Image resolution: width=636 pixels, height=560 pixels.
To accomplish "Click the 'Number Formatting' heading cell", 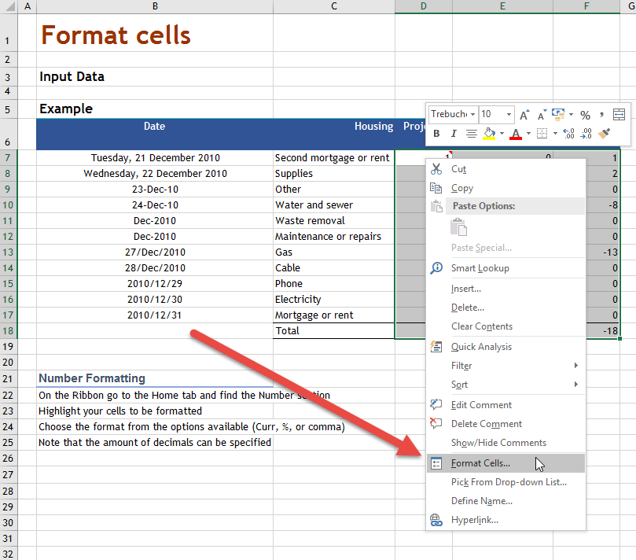I will click(x=155, y=378).
